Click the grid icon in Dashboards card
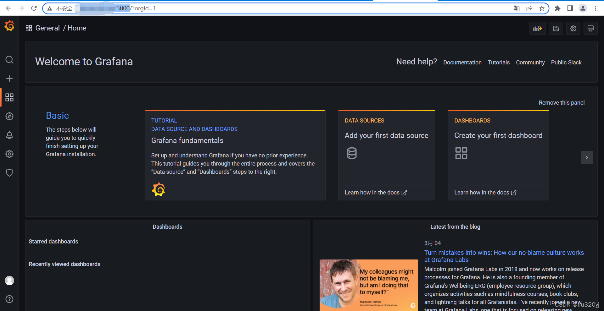The image size is (604, 311). point(461,153)
